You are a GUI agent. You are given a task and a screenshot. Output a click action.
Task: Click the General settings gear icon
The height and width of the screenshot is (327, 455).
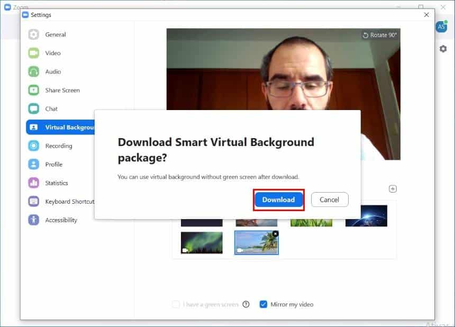34,34
